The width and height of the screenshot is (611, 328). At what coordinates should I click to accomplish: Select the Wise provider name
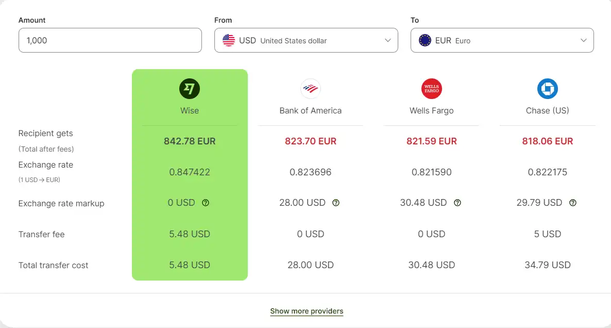[190, 110]
